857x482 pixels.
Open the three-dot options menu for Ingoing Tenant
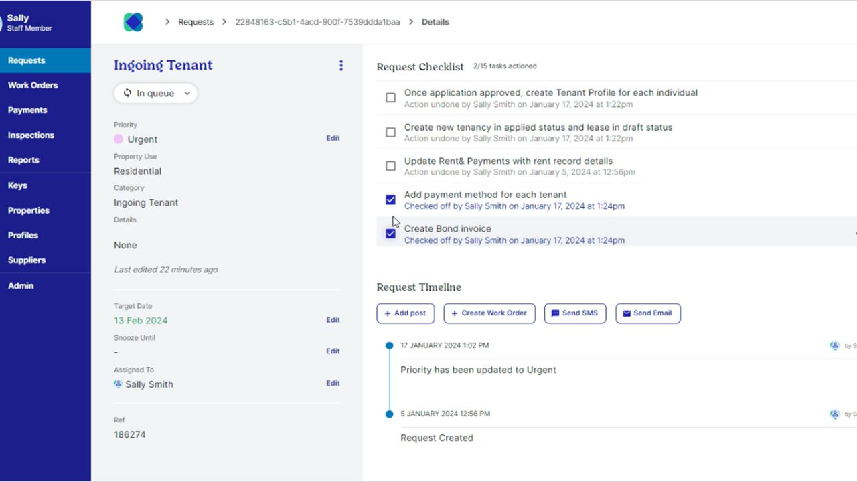pyautogui.click(x=341, y=65)
